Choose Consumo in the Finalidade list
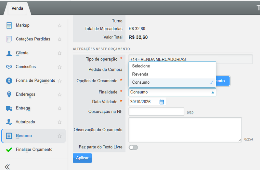This screenshot has width=260, height=170. (x=172, y=82)
